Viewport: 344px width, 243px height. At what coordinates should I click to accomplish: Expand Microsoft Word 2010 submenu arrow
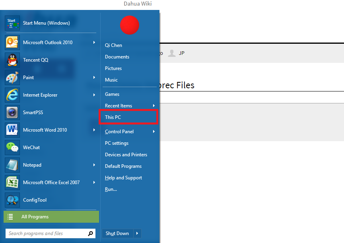[94, 130]
